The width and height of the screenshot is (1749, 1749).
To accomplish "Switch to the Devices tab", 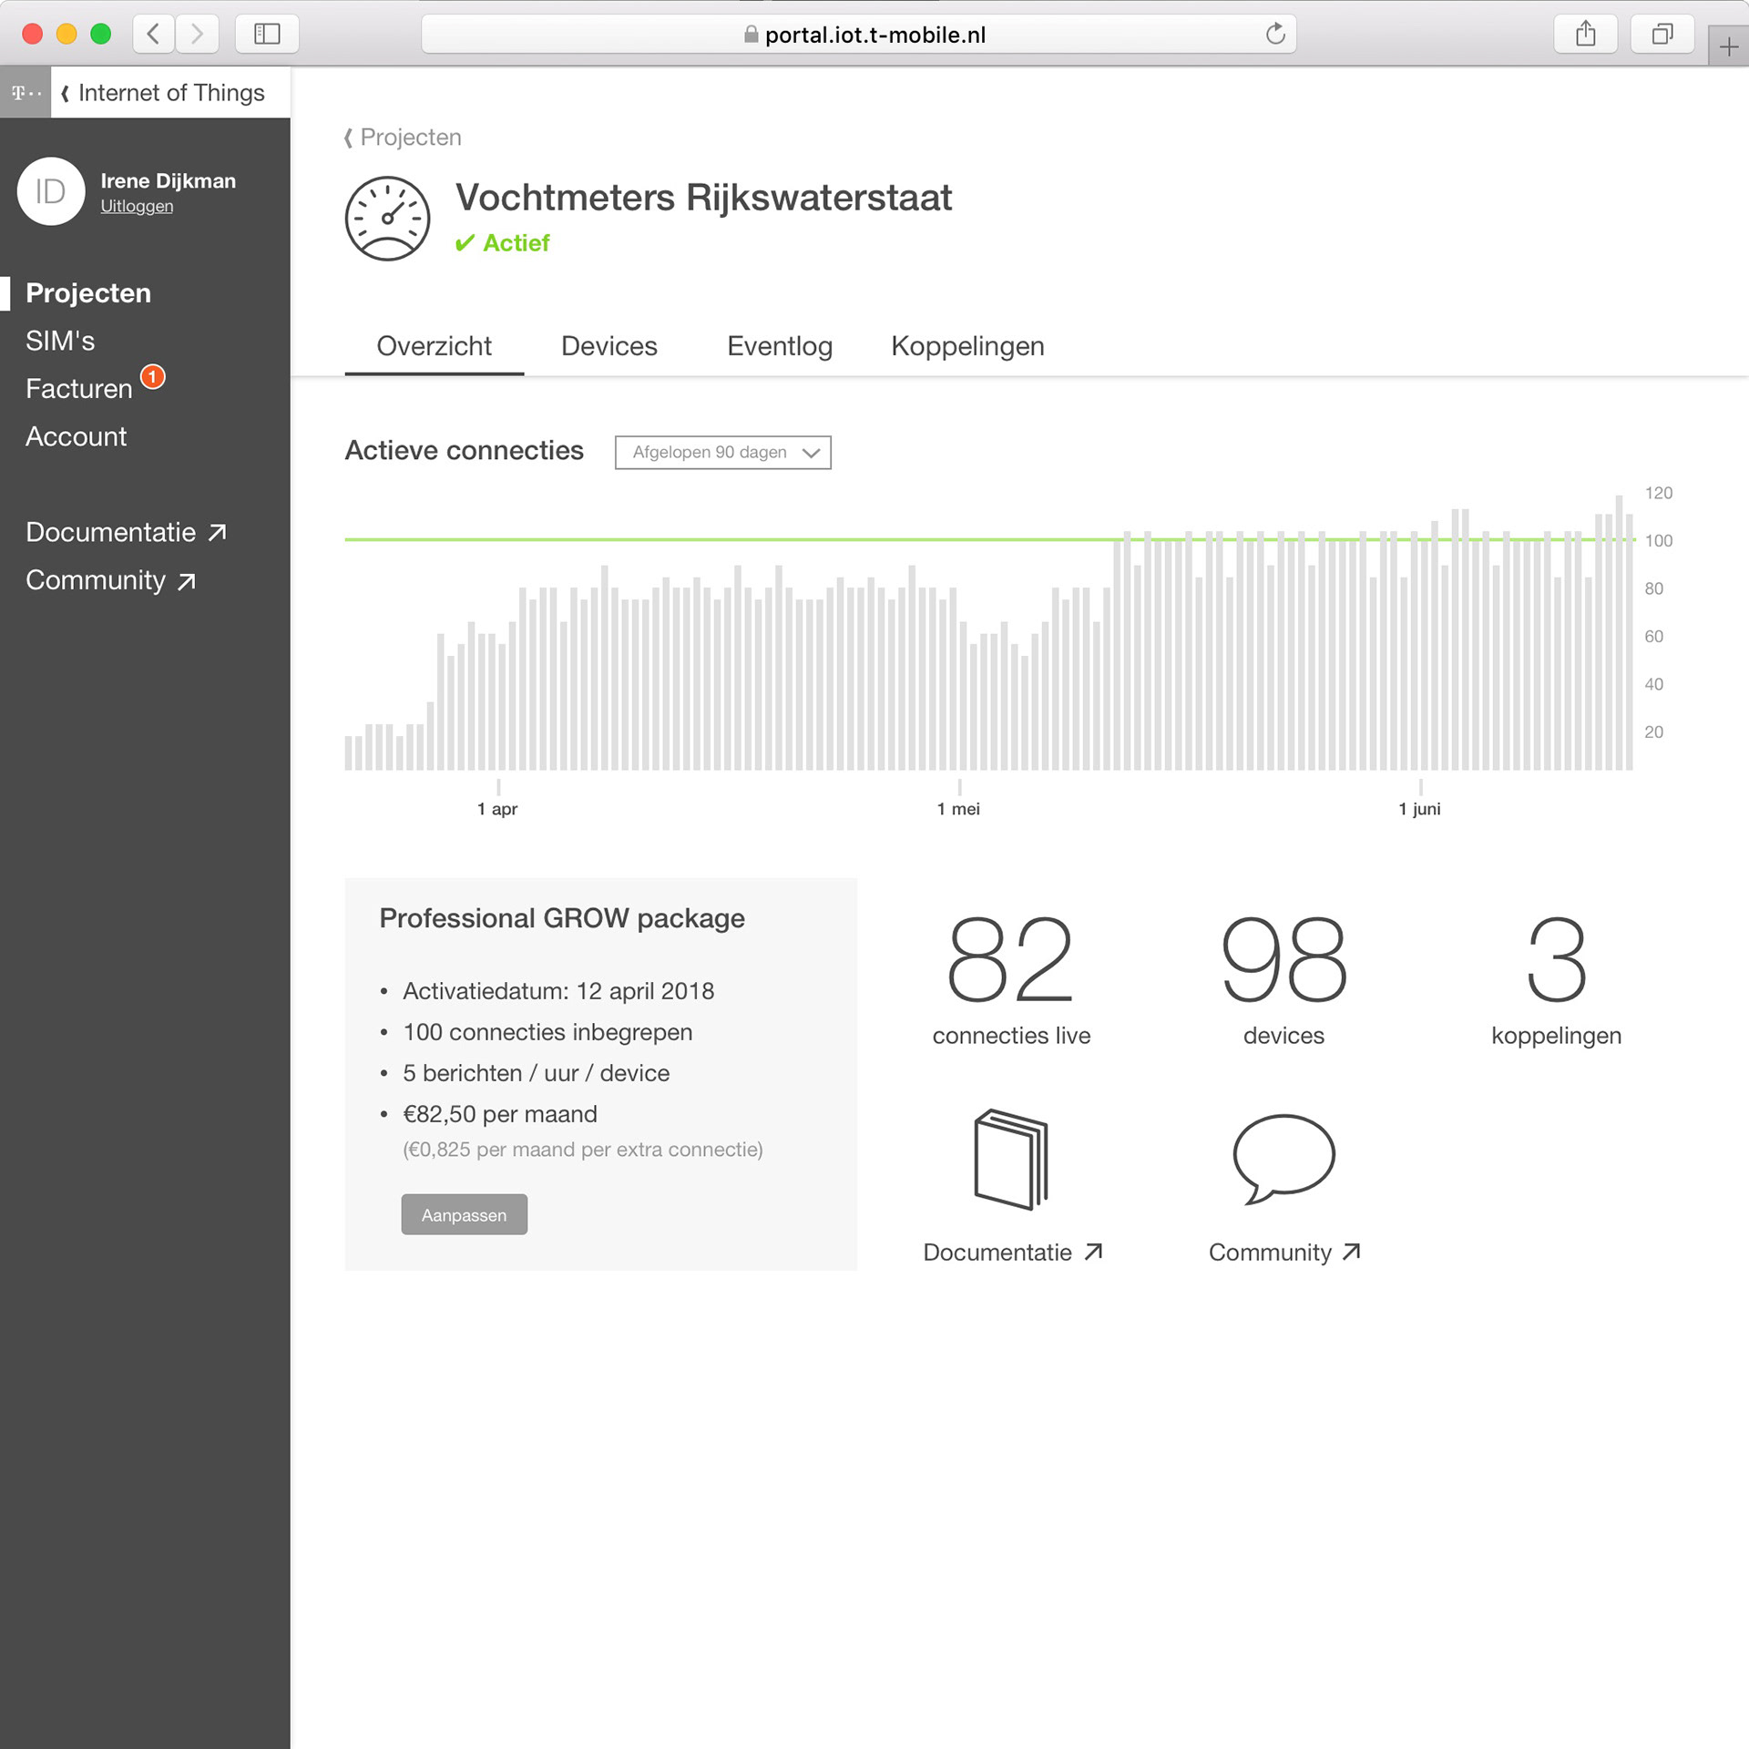I will (x=609, y=346).
